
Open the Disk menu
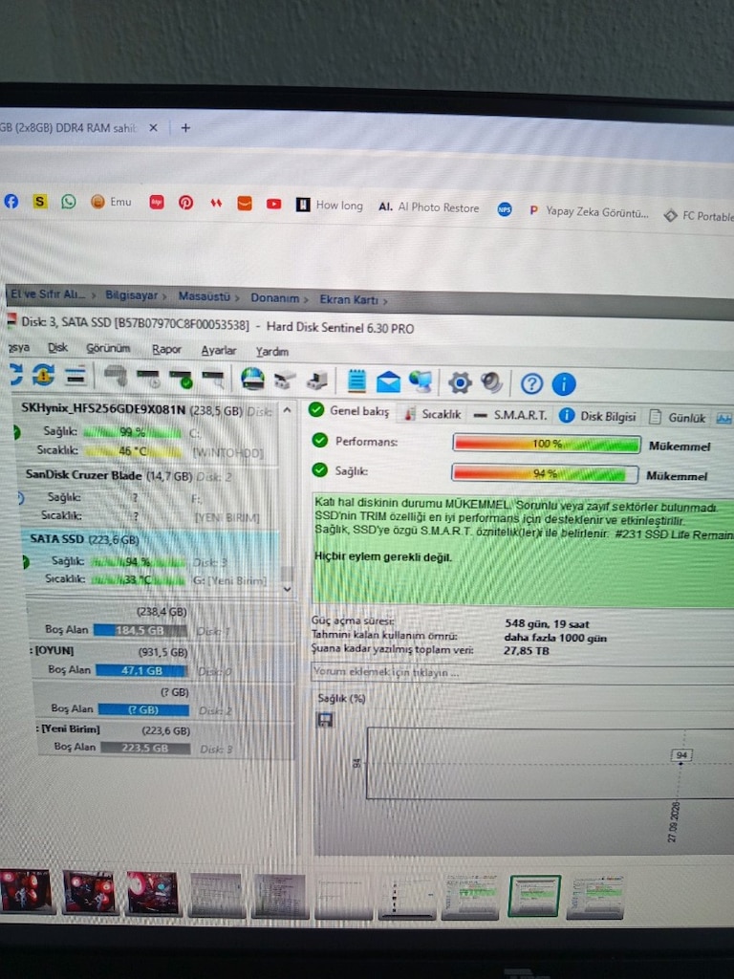[57, 347]
